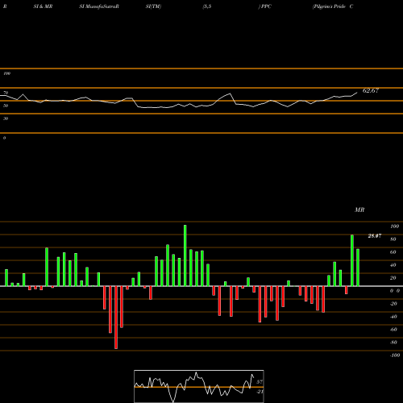Click the 100 label on the RSI scale
This screenshot has height=403, width=403.
(x=6, y=73)
